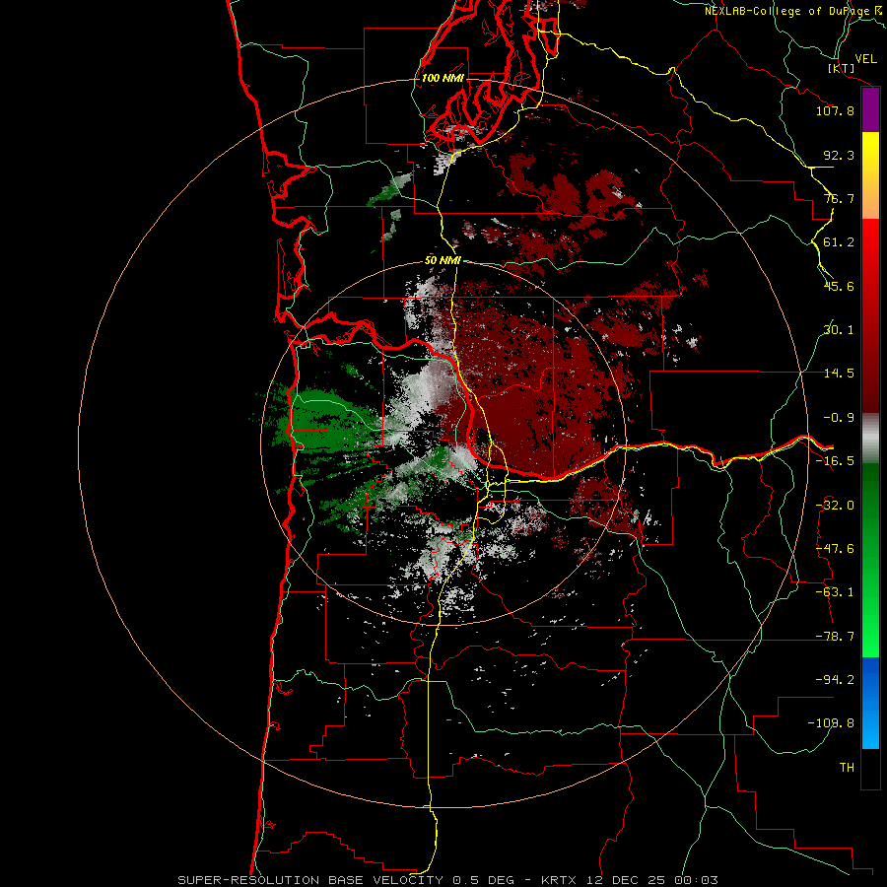This screenshot has width=887, height=887.
Task: Click the 50 NMI range ring label
Action: [443, 261]
